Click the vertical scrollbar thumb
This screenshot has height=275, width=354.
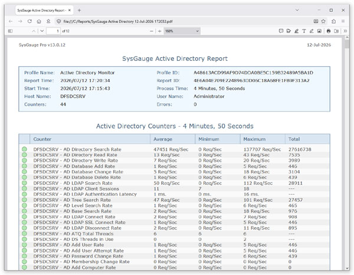[347, 44]
